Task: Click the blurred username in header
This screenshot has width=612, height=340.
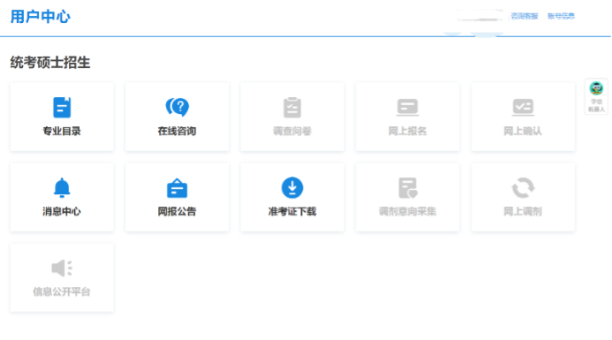Action: coord(480,16)
